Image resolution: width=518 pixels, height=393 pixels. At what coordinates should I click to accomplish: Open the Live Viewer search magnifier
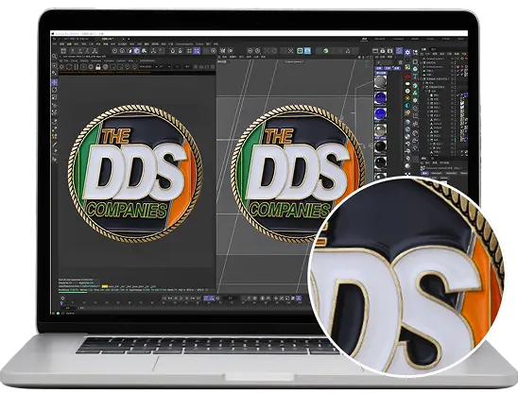[55, 57]
